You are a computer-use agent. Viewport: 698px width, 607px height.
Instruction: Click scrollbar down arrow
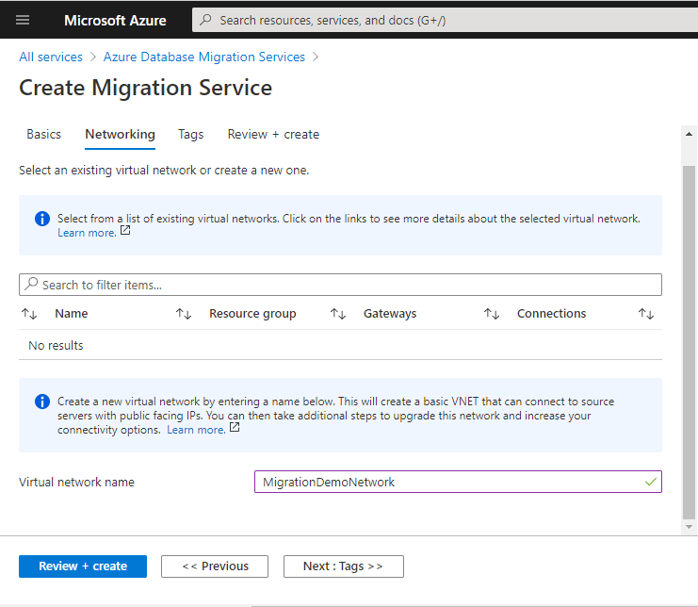[689, 527]
